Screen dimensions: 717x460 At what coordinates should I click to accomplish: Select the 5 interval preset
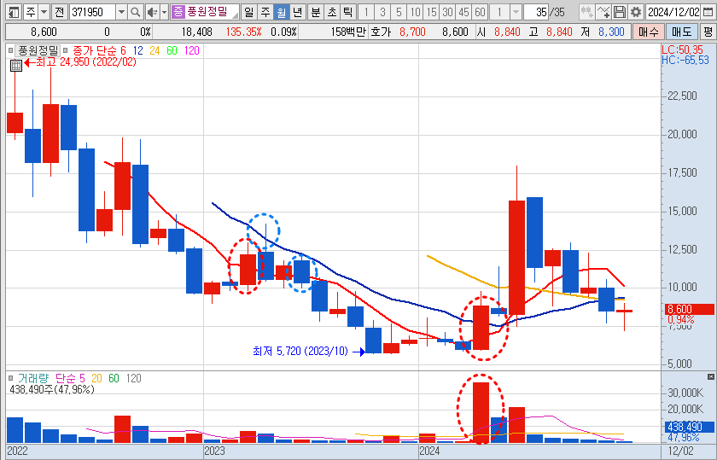click(399, 12)
